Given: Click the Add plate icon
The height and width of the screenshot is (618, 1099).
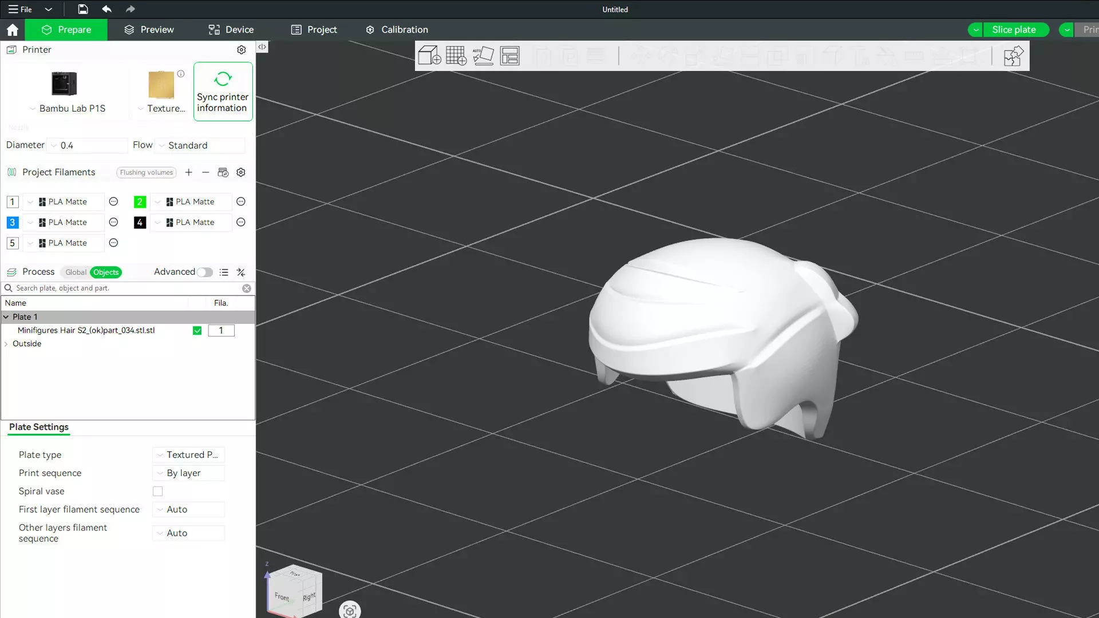Looking at the screenshot, I should pyautogui.click(x=456, y=56).
